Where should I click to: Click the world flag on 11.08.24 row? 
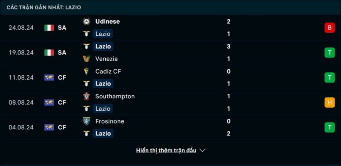point(49,77)
